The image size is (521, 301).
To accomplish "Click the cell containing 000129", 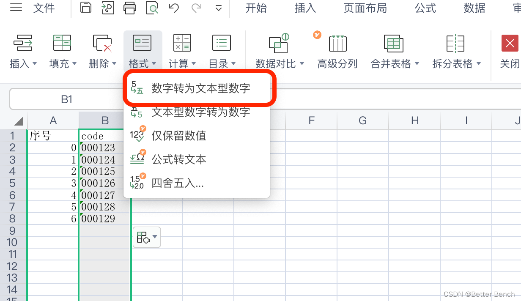I will coord(105,219).
